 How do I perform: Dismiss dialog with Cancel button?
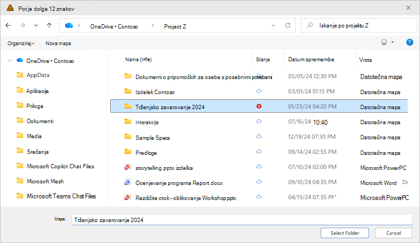(x=394, y=233)
